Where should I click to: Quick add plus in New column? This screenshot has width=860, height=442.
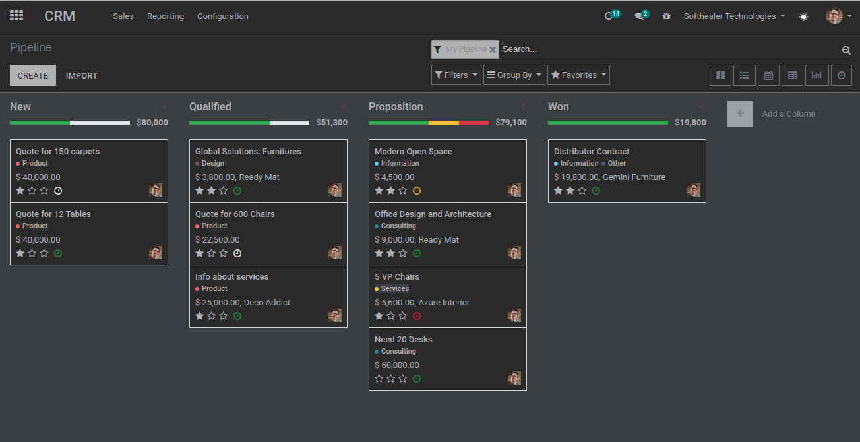164,106
